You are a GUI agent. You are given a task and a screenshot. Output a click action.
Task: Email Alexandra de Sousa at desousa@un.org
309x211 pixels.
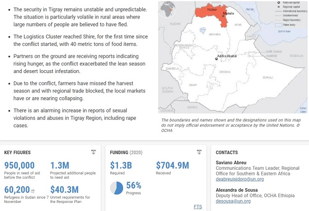(x=233, y=201)
